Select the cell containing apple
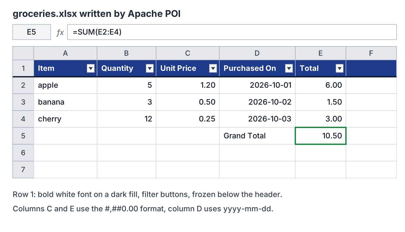Screen dimensions: 405x232 [x=65, y=85]
